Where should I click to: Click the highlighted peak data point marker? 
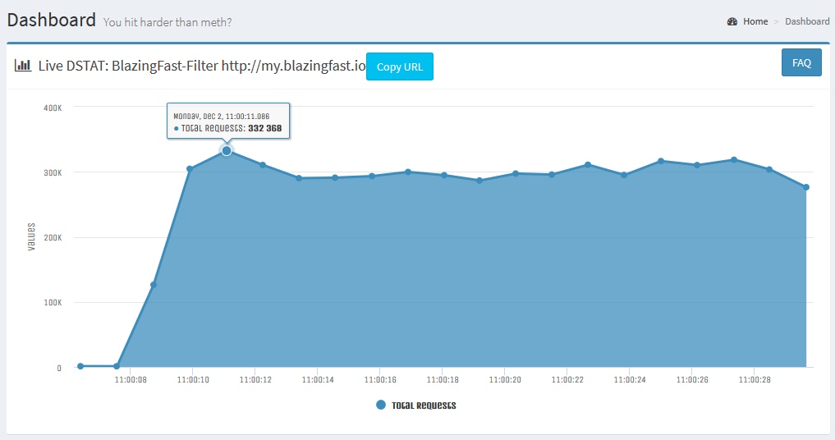click(x=227, y=151)
